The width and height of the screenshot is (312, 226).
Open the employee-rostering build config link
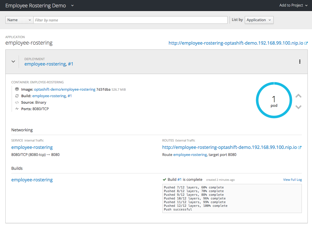[x=32, y=180]
